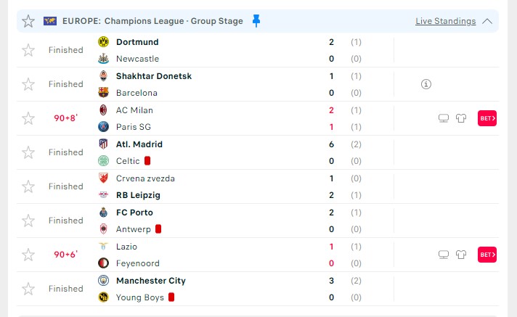Star the Champions League competition header
This screenshot has height=317, width=517.
28,21
